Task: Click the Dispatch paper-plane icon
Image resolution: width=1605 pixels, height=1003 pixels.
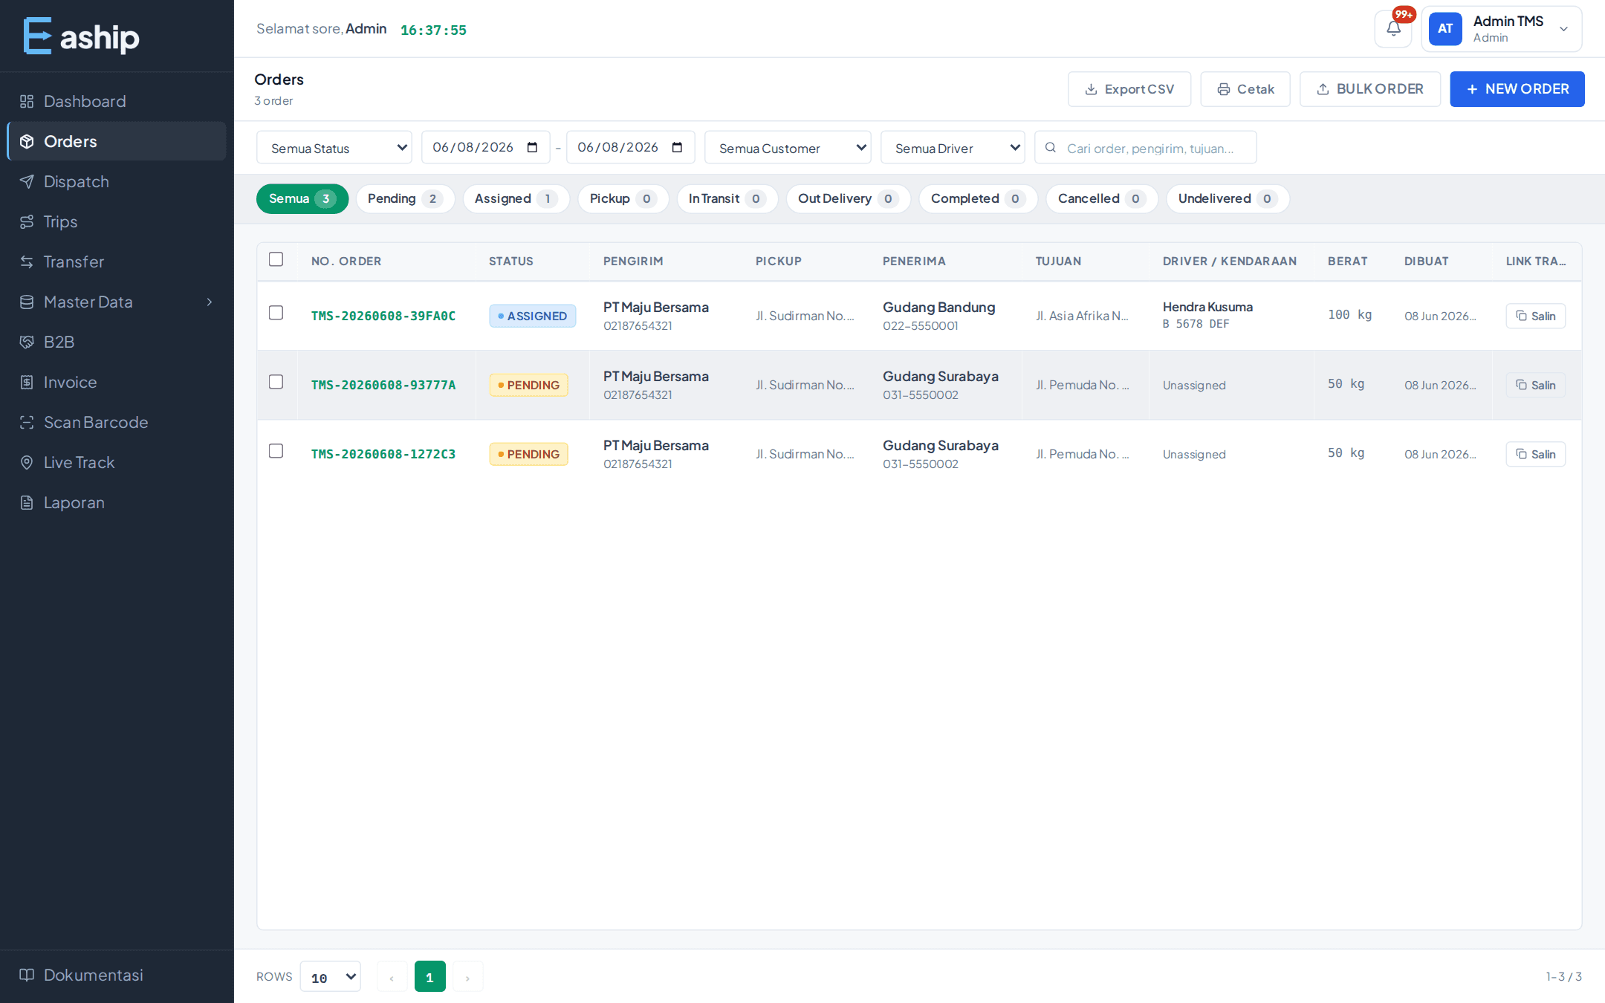Action: tap(27, 181)
